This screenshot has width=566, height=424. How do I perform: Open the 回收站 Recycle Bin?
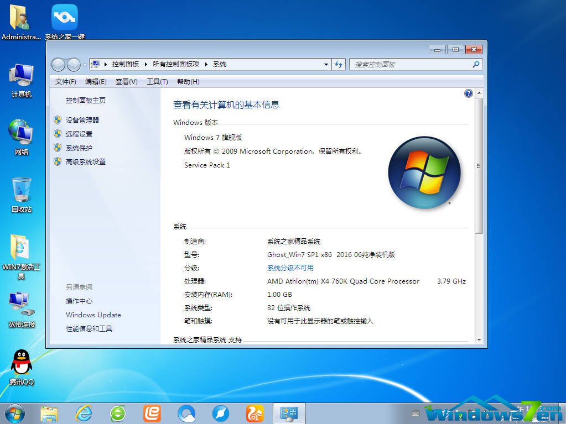coord(21,191)
